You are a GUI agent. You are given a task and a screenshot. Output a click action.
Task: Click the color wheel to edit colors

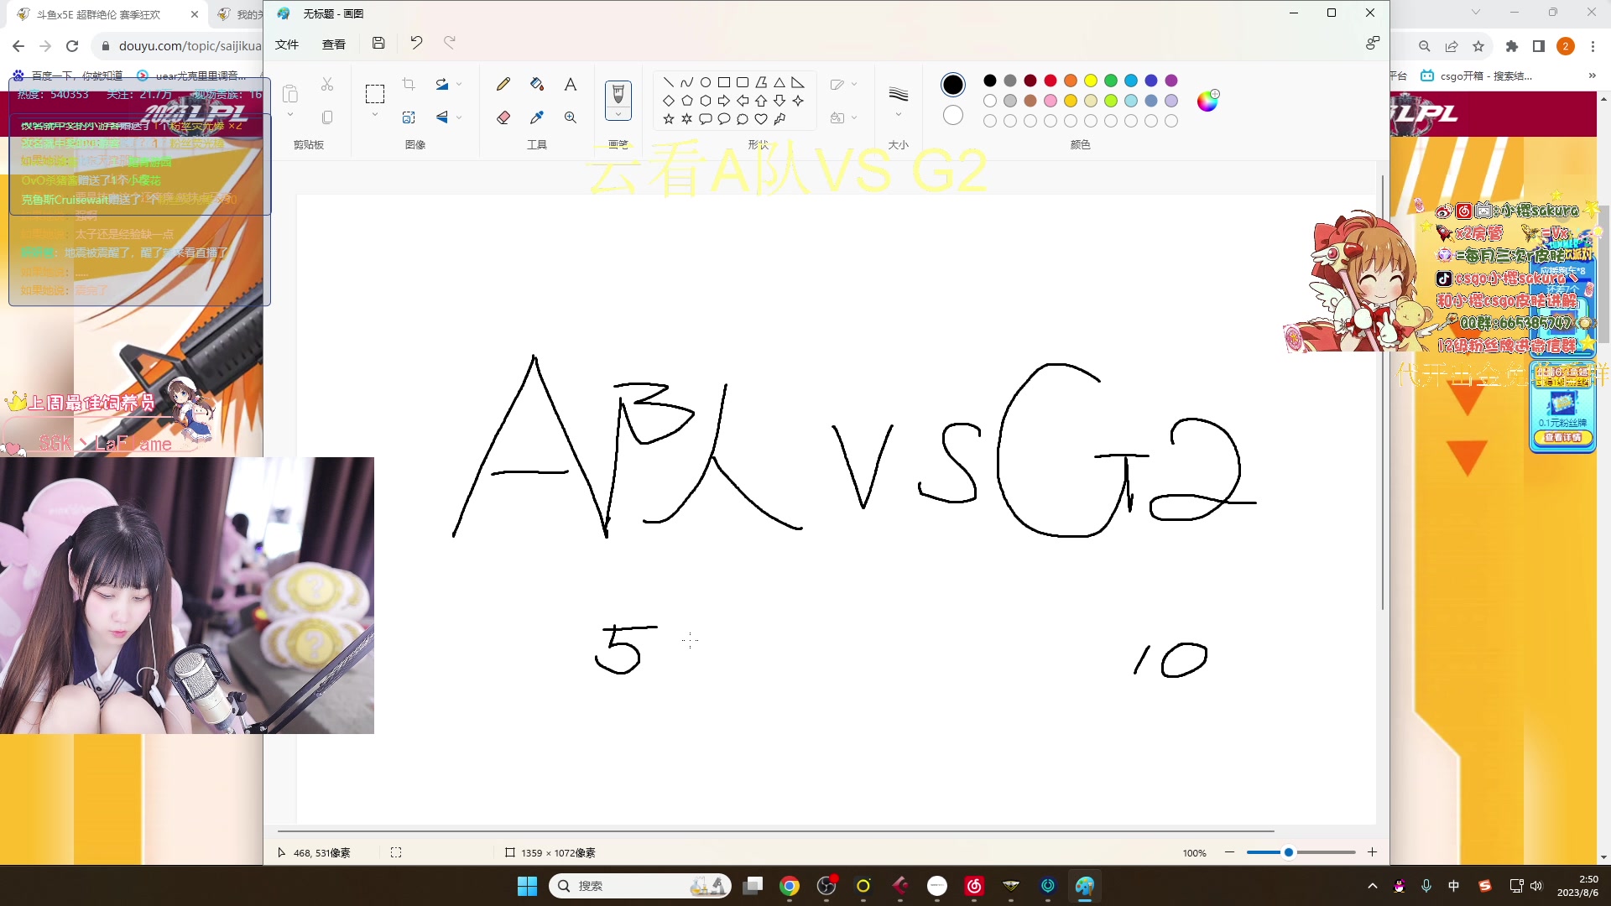coord(1208,100)
